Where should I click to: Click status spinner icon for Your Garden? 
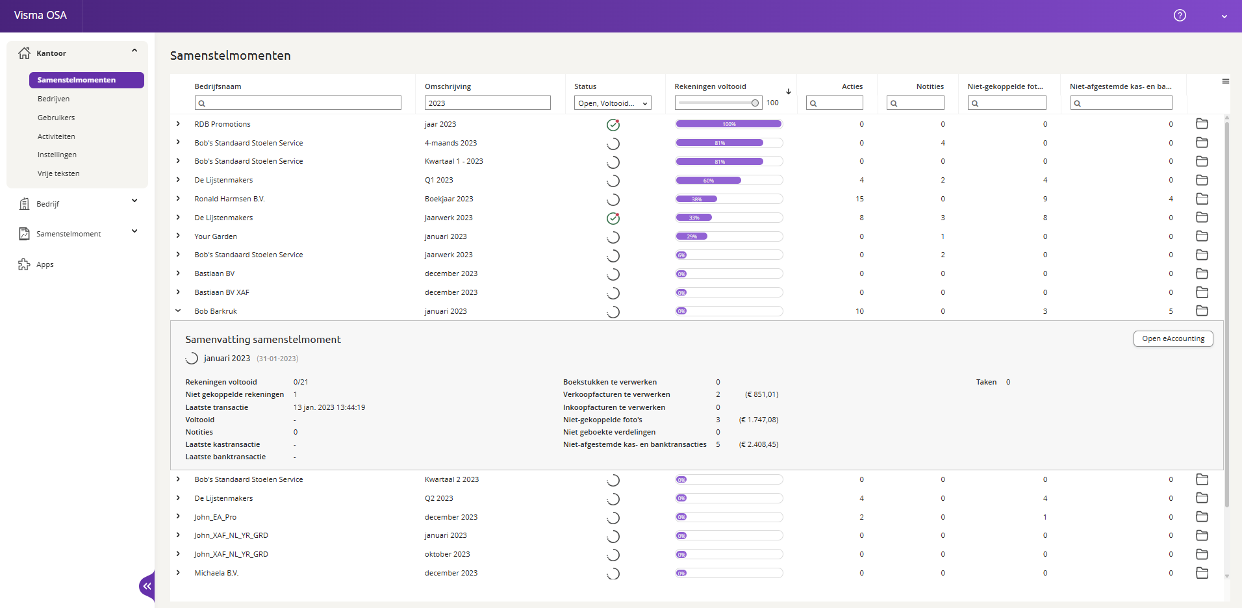[x=613, y=237]
